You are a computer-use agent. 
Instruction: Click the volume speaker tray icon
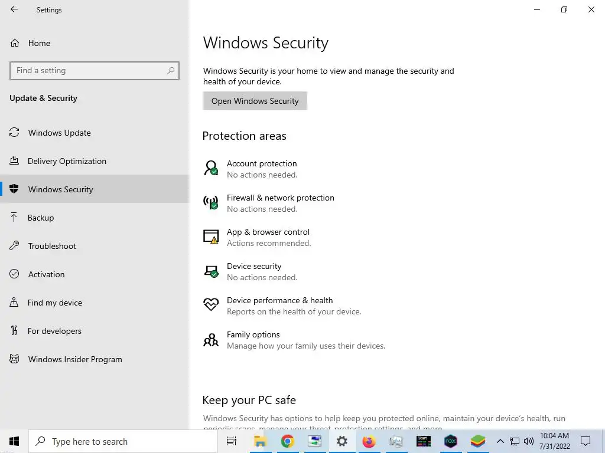(x=529, y=441)
